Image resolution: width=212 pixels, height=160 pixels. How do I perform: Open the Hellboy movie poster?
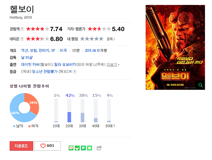[x=175, y=47]
